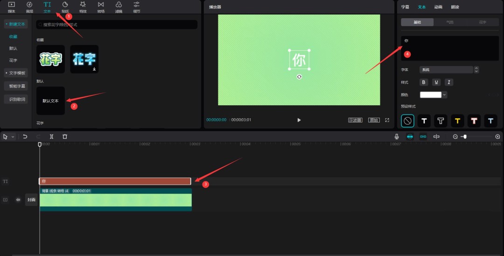This screenshot has width=504, height=256.
Task: Enter fullscreen preview in the player
Action: [x=387, y=120]
